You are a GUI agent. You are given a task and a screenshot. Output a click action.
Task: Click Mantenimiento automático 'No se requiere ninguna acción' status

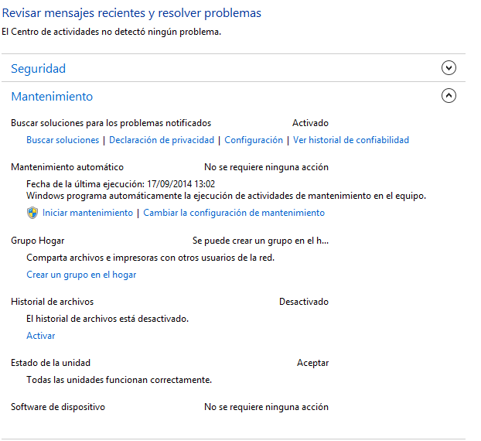[x=266, y=167]
